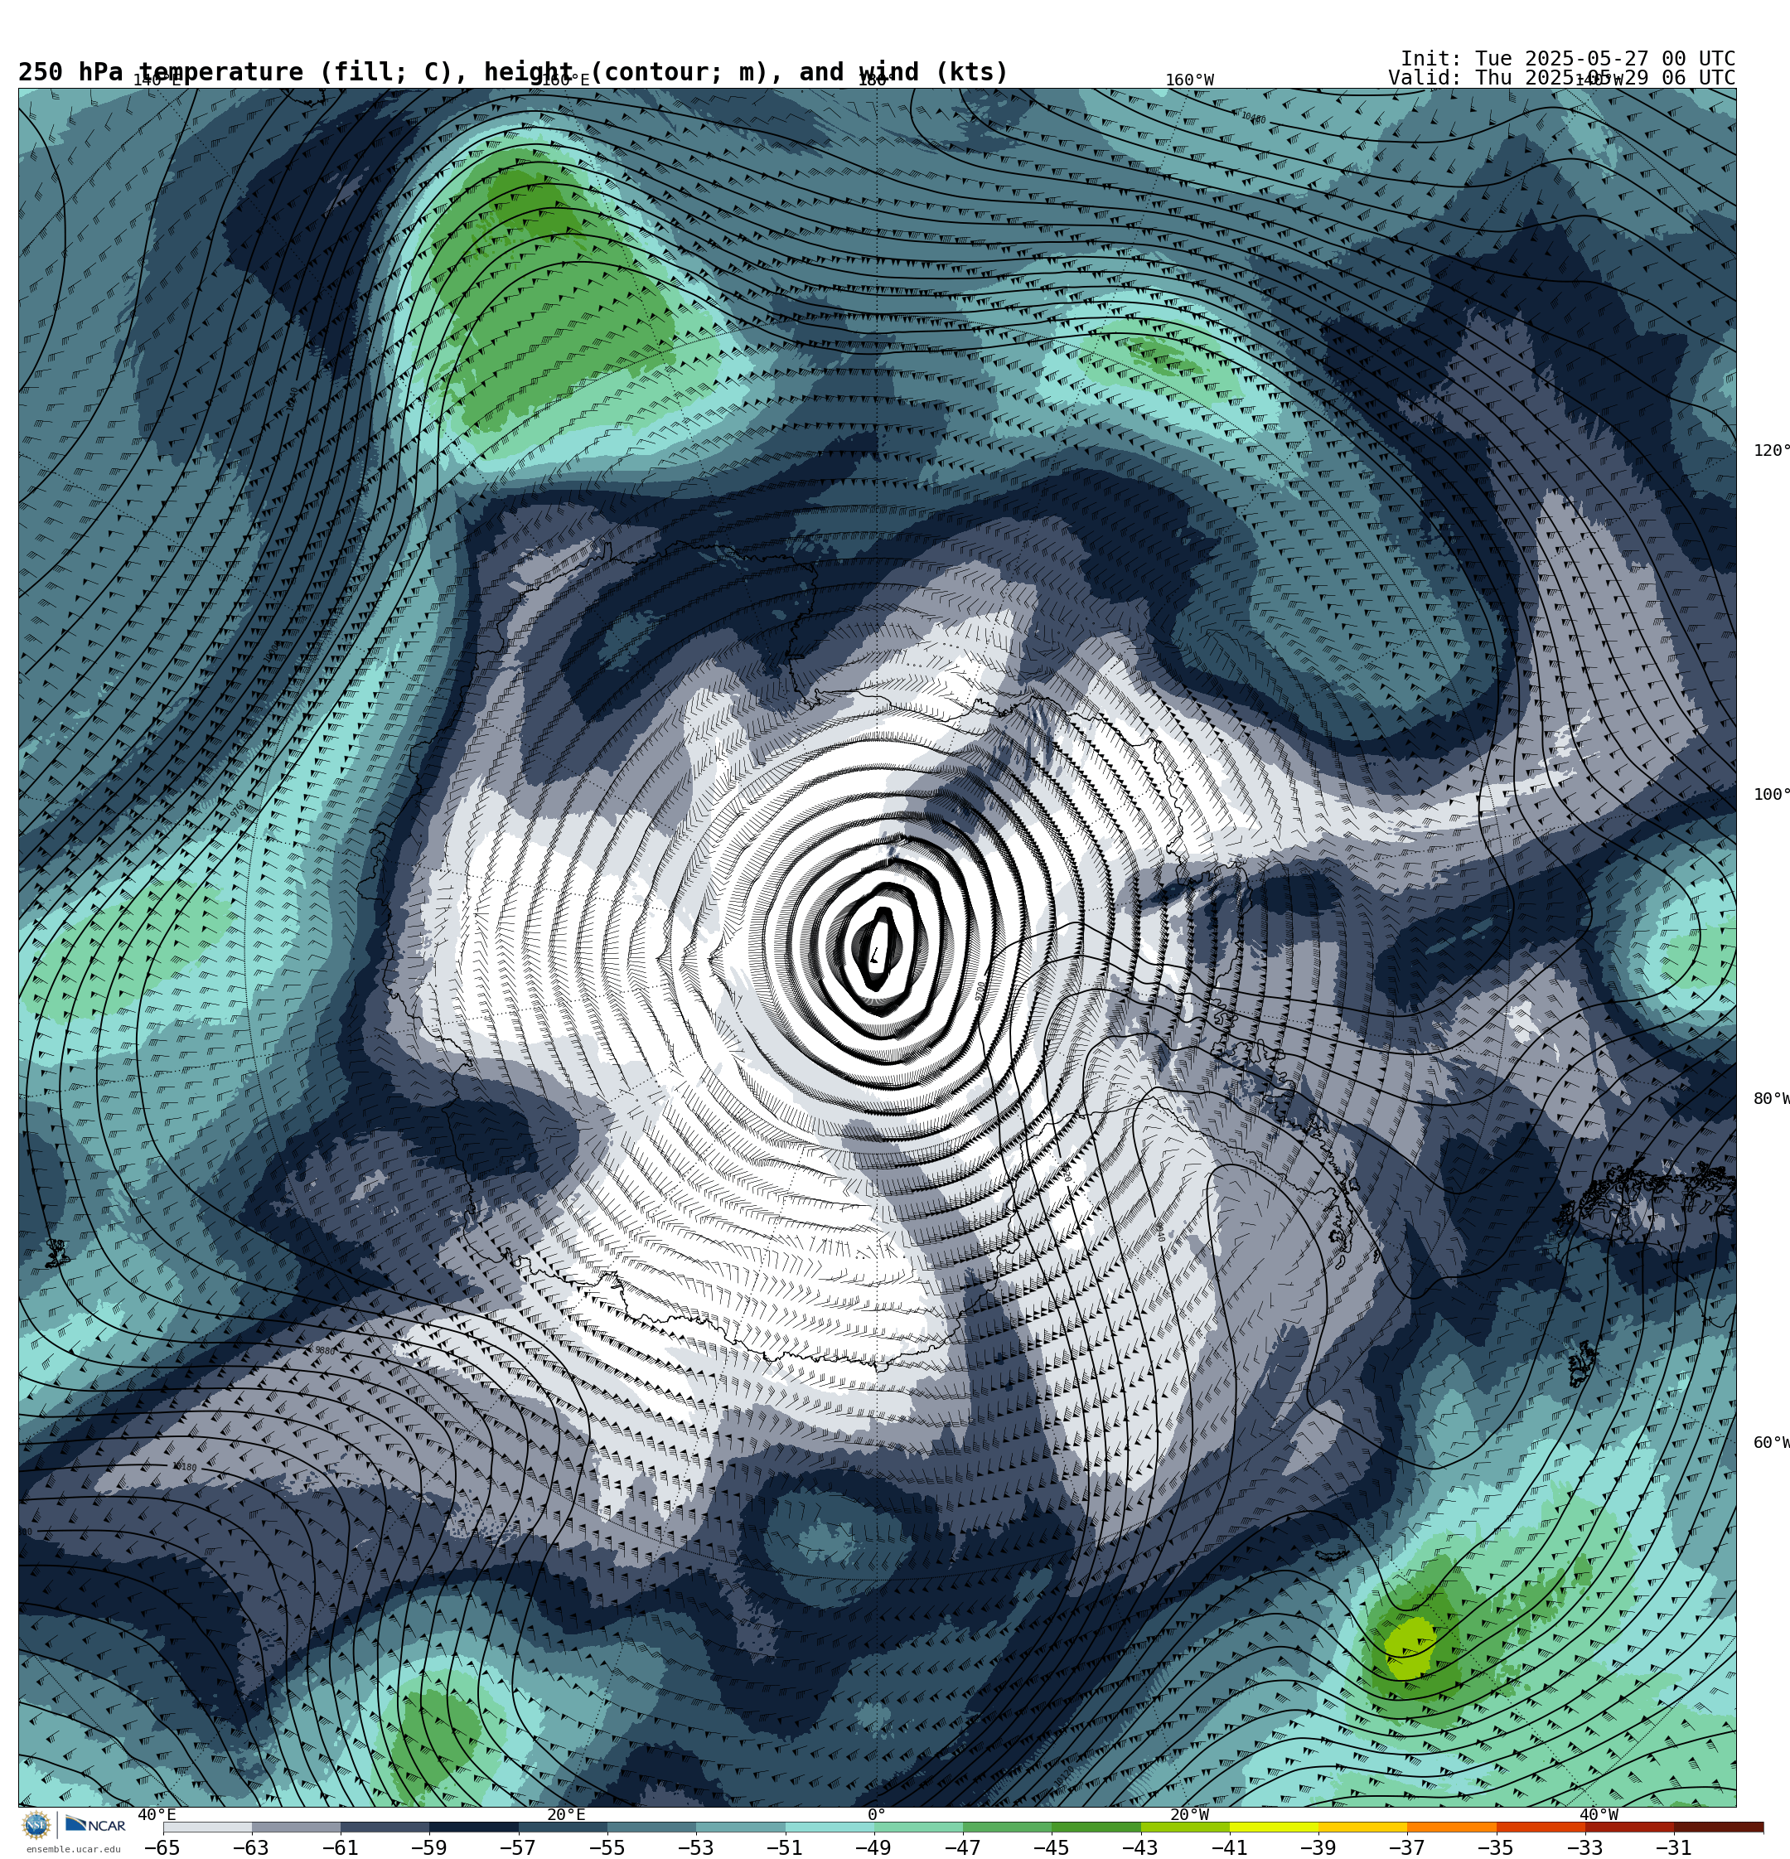Click the 120° label on right edge
The width and height of the screenshot is (1790, 1859).
click(1771, 451)
